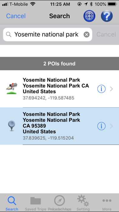Open the Preloaded Maps tab

click(59, 203)
